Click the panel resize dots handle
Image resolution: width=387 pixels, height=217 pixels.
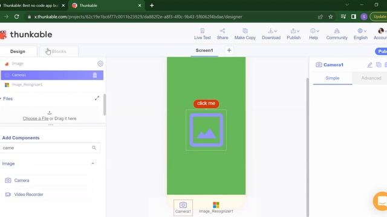[51, 125]
